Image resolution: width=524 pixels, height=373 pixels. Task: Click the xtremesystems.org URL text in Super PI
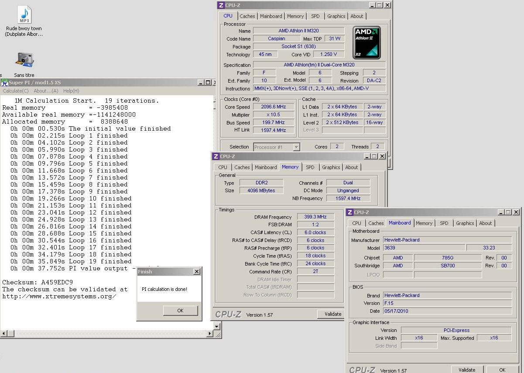coord(59,296)
